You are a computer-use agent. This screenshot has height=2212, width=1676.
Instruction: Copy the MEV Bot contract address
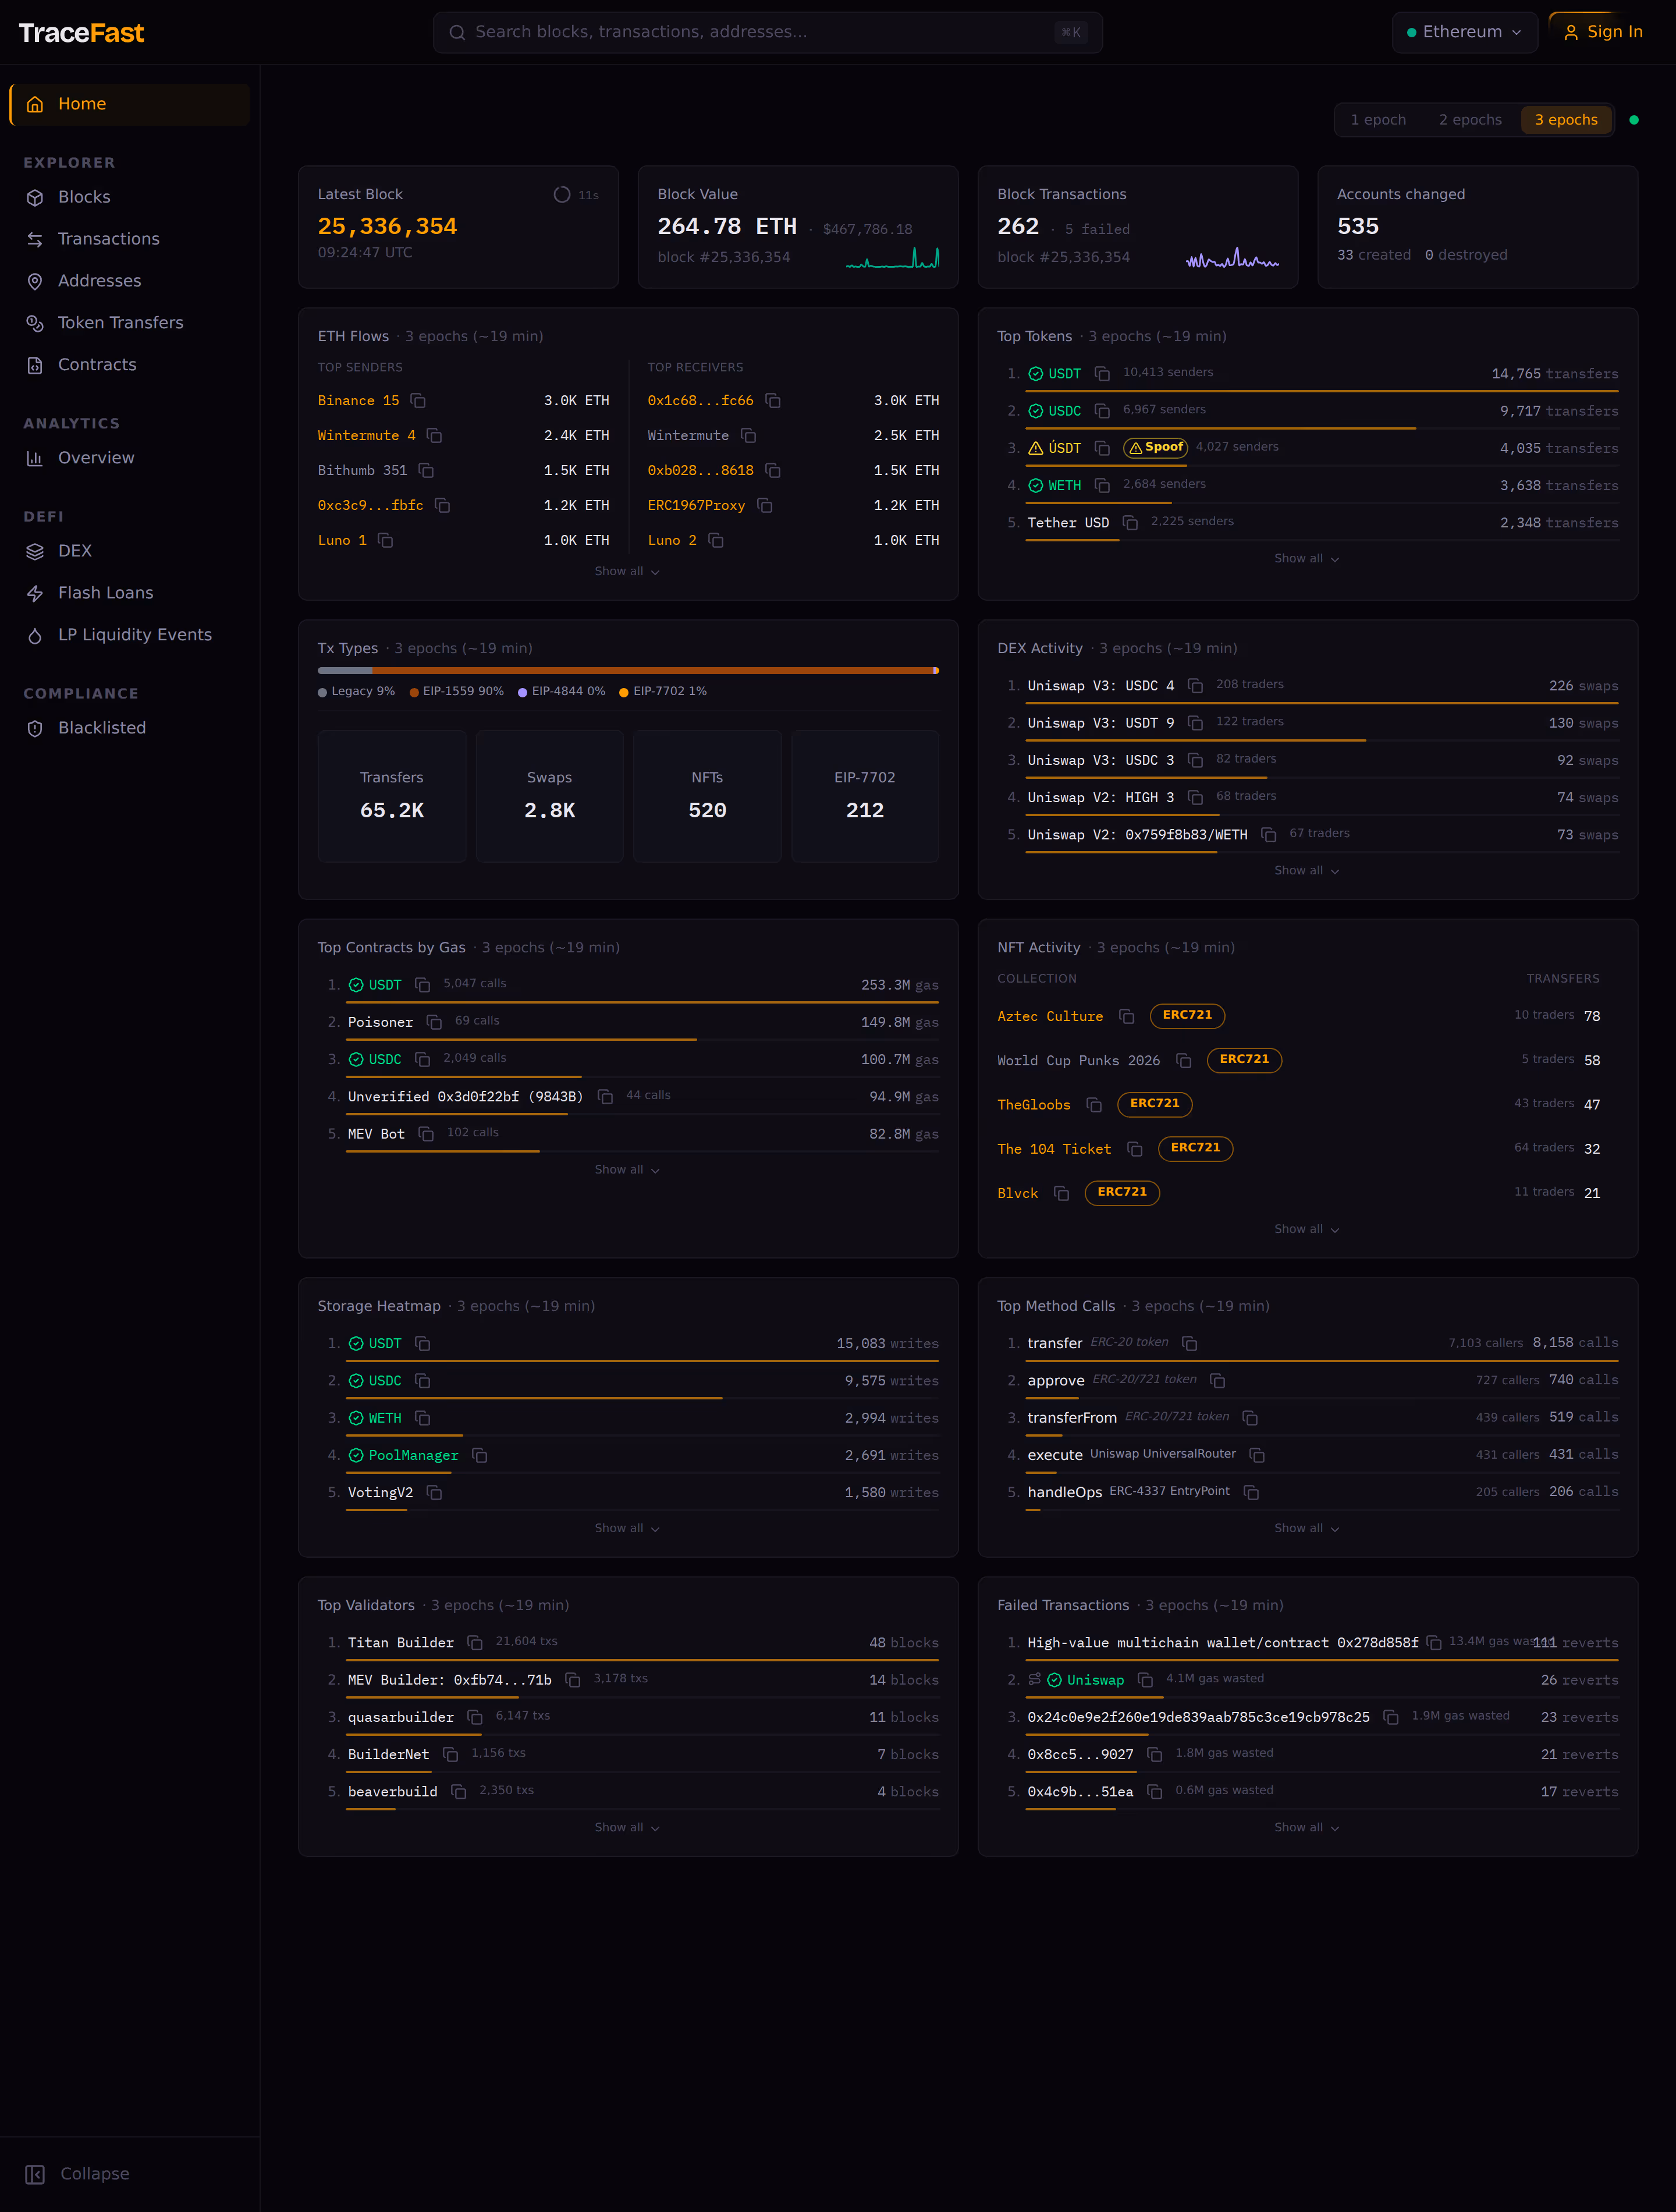point(426,1134)
